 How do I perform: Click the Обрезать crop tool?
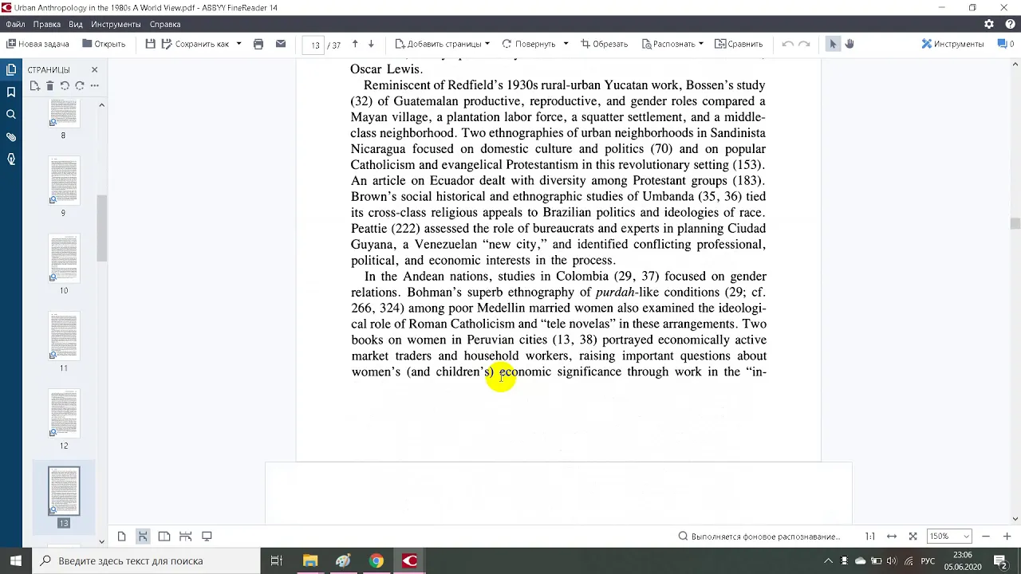pyautogui.click(x=604, y=44)
